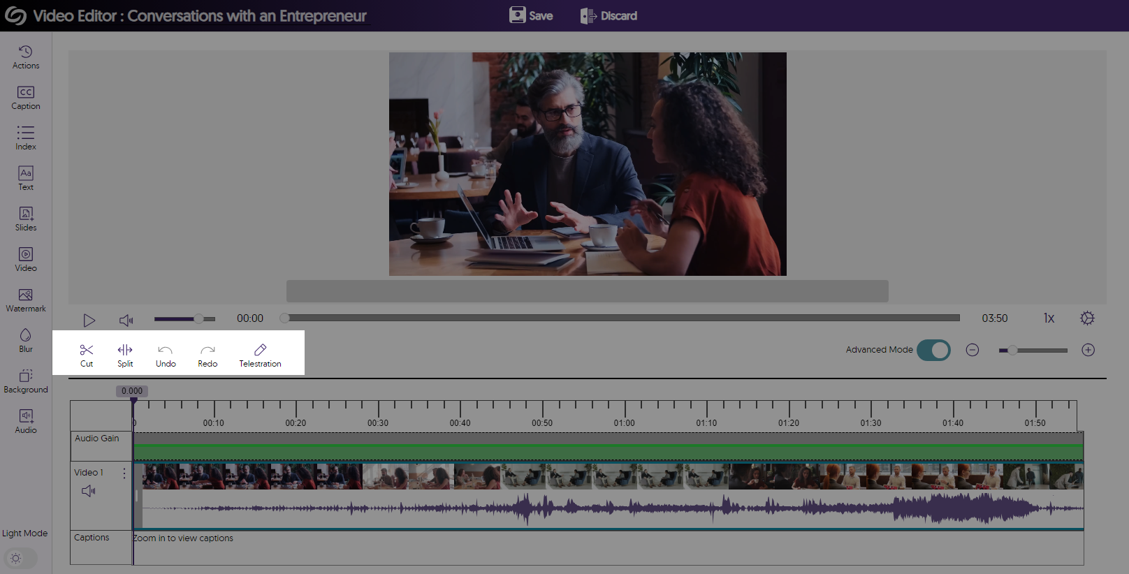Screen dimensions: 1129x574
Task: Select the Blur tool
Action: coord(26,341)
